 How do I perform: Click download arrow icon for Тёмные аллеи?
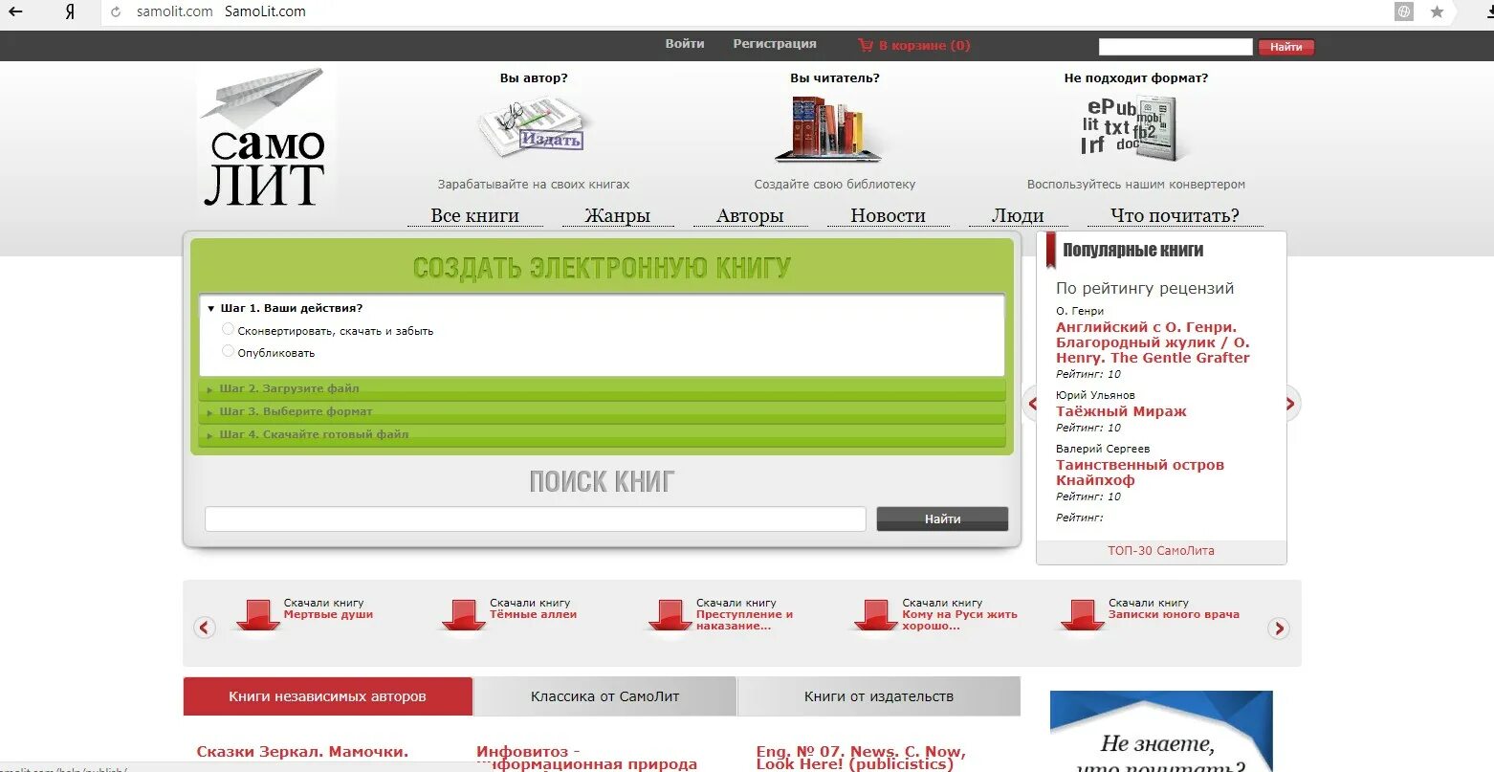click(x=464, y=615)
